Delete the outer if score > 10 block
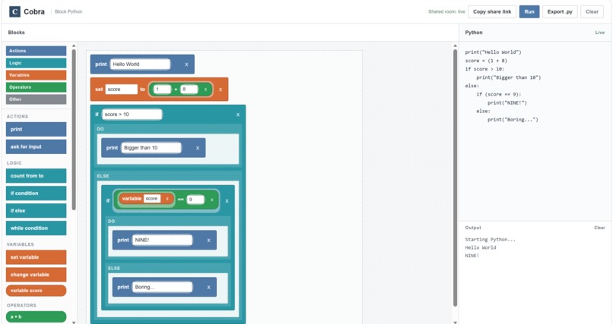The width and height of the screenshot is (613, 324). (238, 115)
